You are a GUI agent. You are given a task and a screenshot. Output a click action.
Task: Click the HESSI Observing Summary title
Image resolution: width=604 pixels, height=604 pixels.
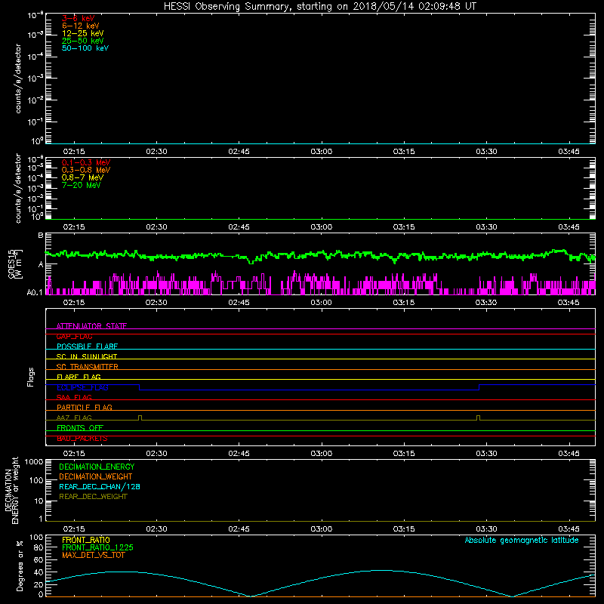point(320,7)
